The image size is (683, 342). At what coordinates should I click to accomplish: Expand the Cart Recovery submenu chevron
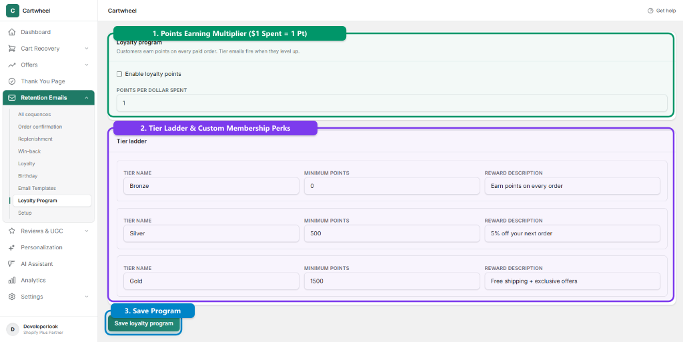86,49
